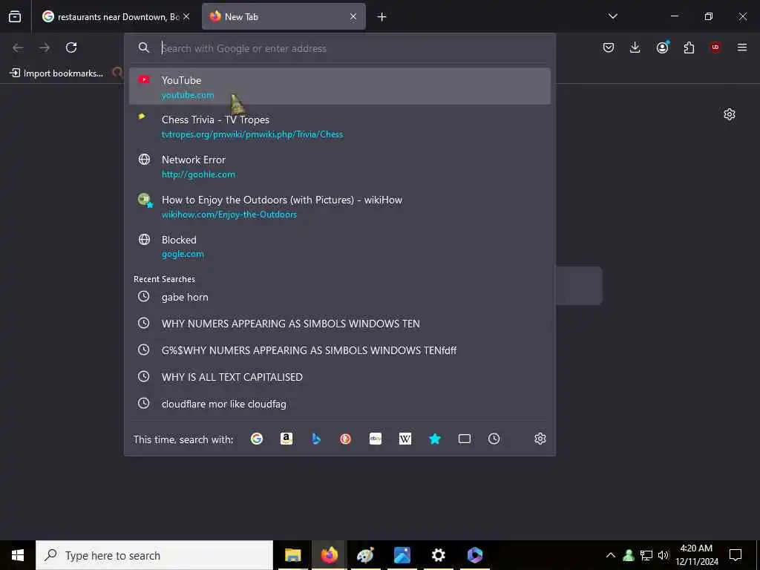Open the Photos app from taskbar
Viewport: 760px width, 570px height.
pyautogui.click(x=402, y=555)
